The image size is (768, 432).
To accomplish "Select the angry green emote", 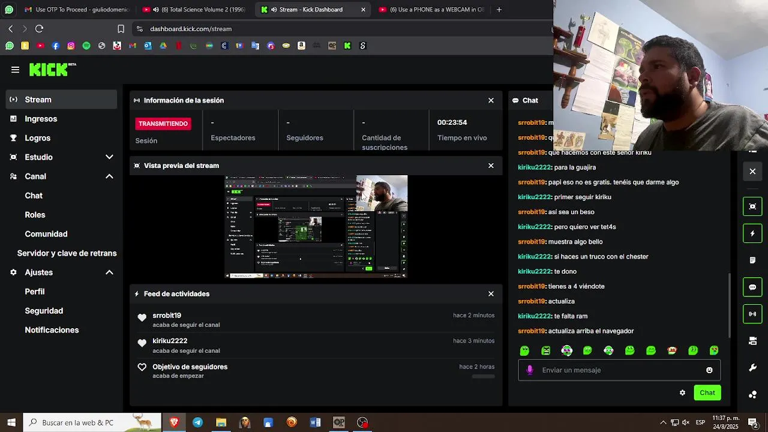I will [546, 350].
